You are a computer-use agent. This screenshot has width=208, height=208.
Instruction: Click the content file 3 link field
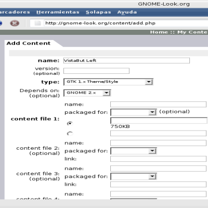pyautogui.click(x=158, y=184)
